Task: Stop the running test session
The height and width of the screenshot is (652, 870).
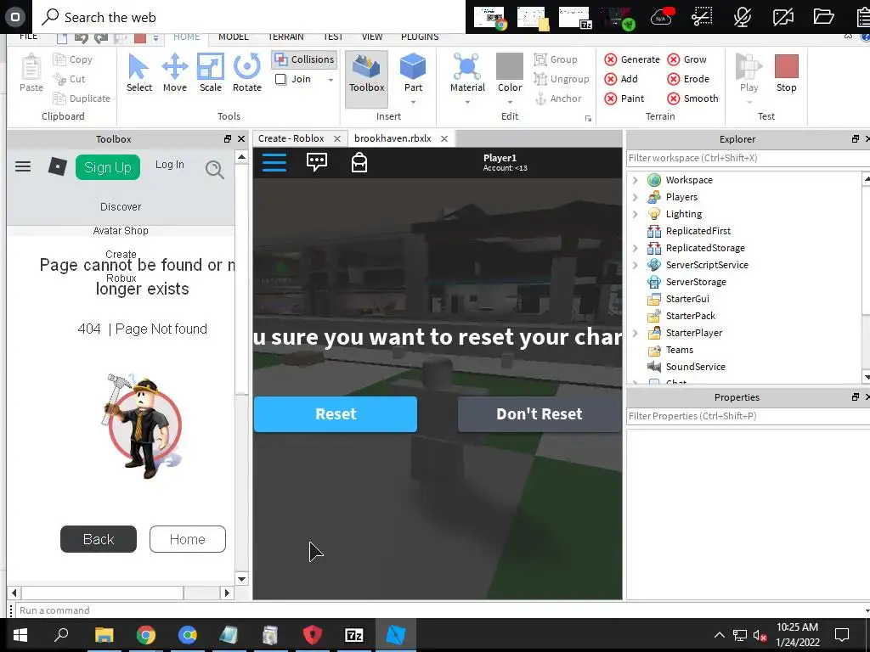Action: pos(786,73)
